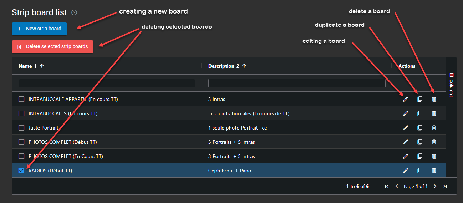Duplicate the PHOTOS COMPLET (En Cours TT) board
This screenshot has width=463, height=203.
click(x=420, y=156)
